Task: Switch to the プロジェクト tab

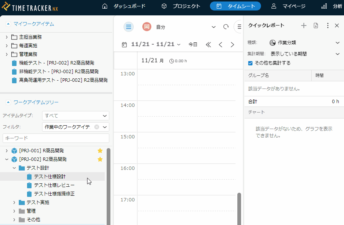Action: (181, 6)
